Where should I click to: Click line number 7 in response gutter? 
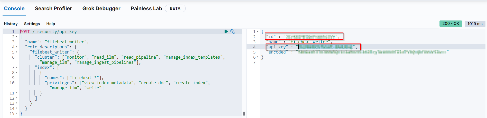coord(254,62)
